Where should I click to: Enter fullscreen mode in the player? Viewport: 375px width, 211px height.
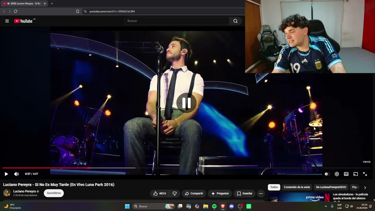tap(365, 174)
